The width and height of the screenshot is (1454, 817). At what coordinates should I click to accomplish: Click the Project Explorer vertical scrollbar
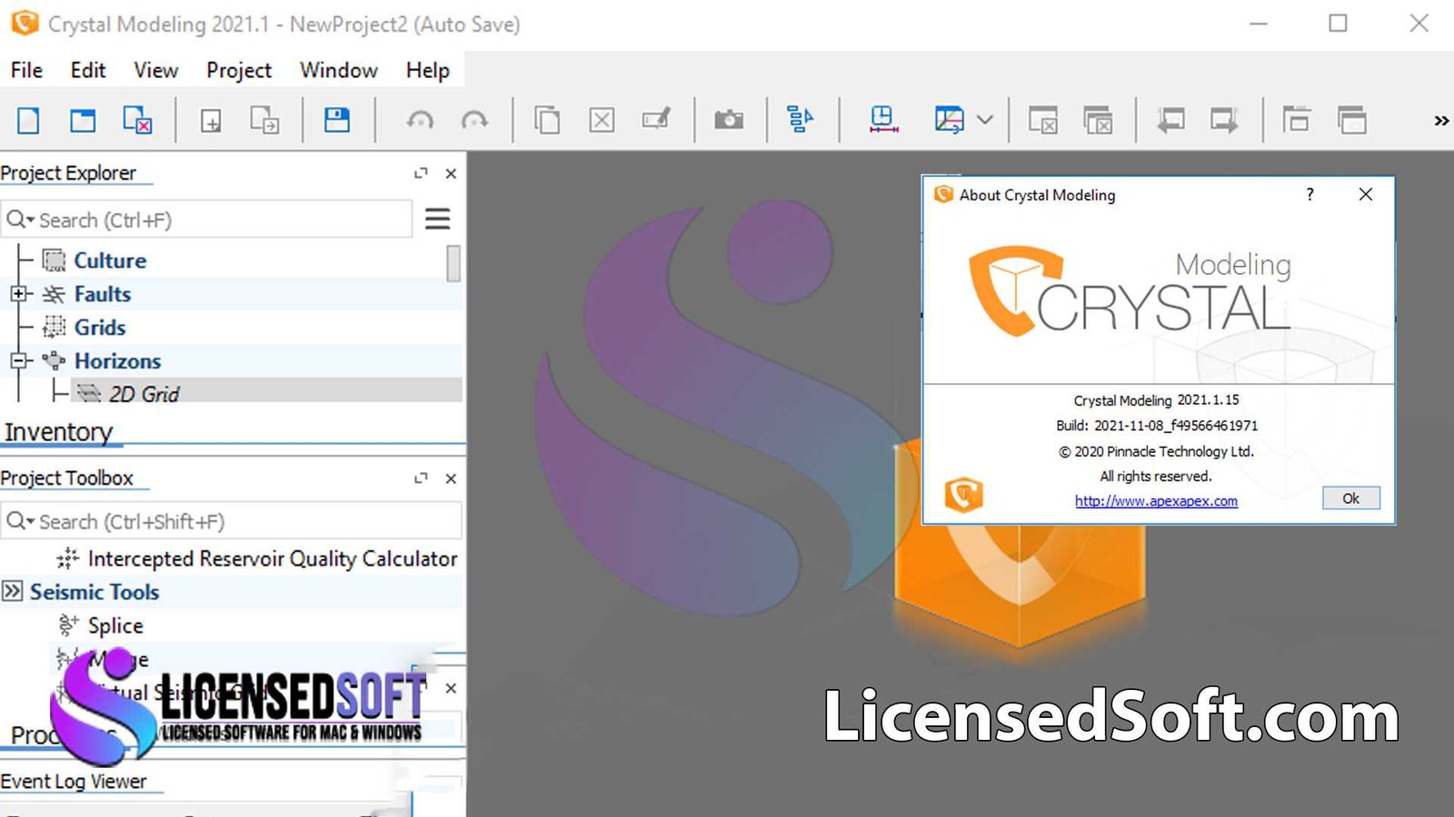tap(453, 264)
